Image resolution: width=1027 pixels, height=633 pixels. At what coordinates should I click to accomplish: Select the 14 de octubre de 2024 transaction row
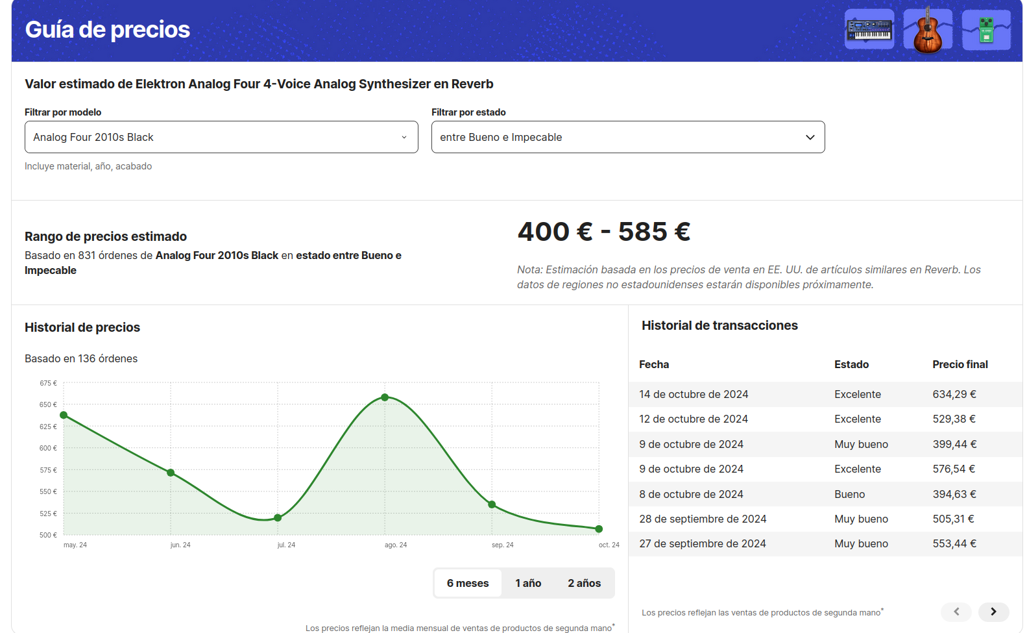(x=825, y=394)
